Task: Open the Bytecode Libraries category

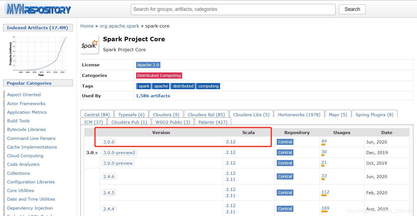Action: (x=26, y=129)
